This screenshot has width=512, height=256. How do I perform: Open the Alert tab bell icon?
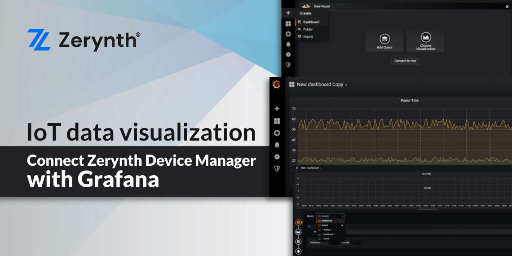(298, 251)
